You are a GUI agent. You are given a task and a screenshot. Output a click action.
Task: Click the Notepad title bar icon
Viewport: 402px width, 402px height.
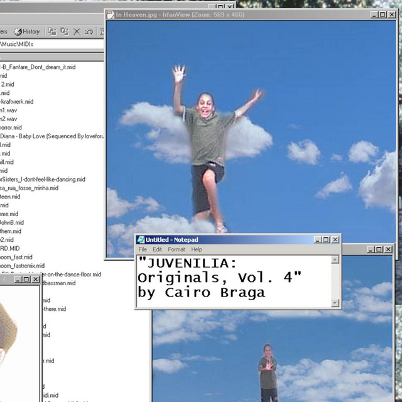click(x=141, y=240)
